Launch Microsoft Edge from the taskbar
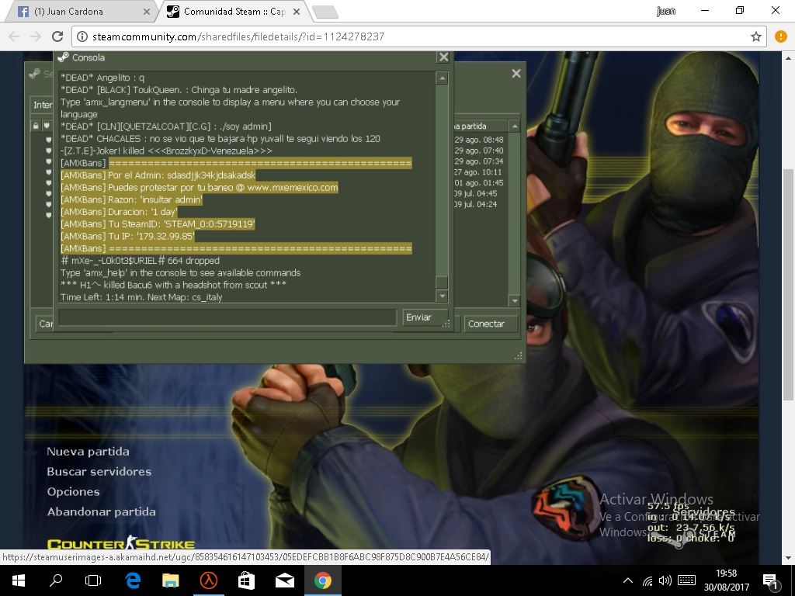 point(133,580)
